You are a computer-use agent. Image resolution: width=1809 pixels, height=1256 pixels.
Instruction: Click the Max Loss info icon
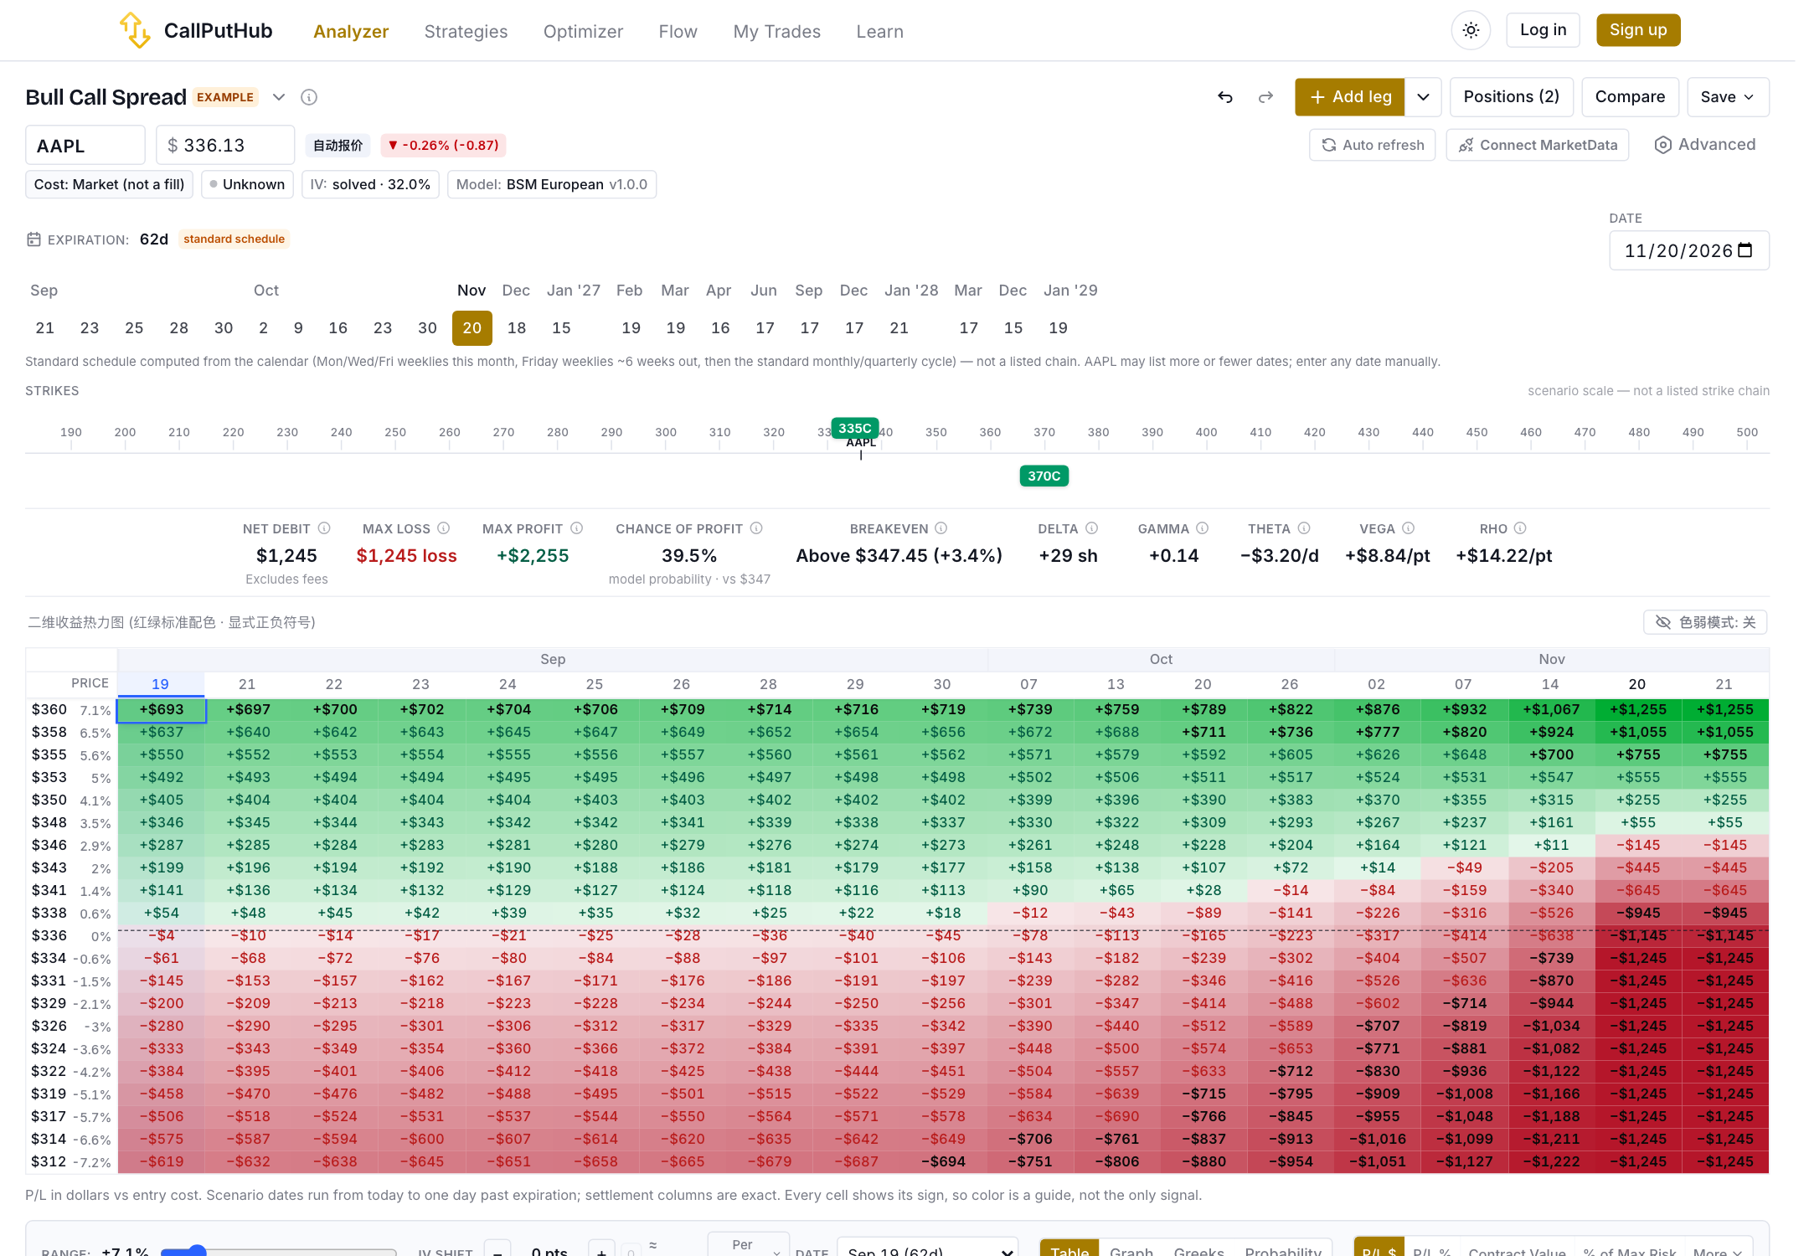click(444, 528)
